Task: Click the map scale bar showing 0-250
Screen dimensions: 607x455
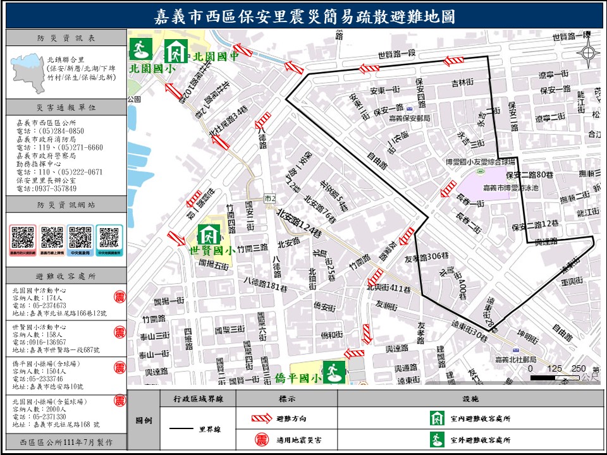Action: click(563, 377)
